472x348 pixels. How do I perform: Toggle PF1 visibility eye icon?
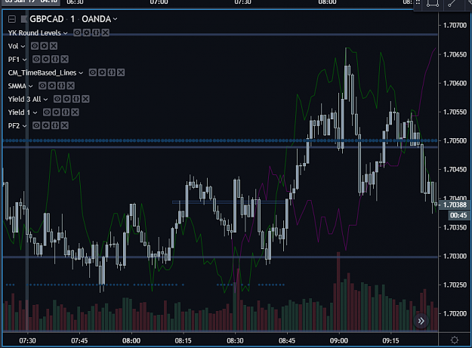click(x=36, y=59)
